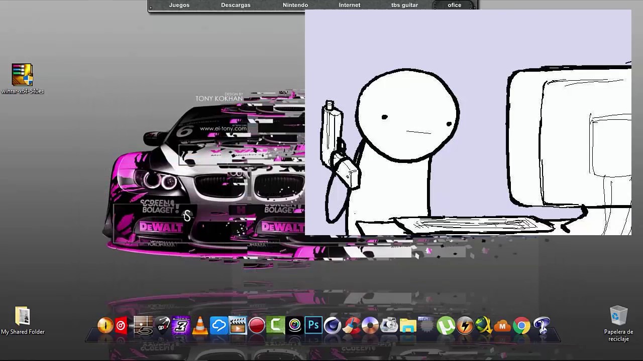Open File Explorer folder icon in dock
Viewport: 643px width, 361px height.
point(408,326)
